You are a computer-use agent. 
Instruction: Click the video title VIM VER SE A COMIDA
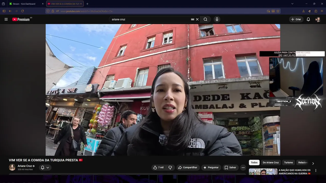pyautogui.click(x=46, y=160)
